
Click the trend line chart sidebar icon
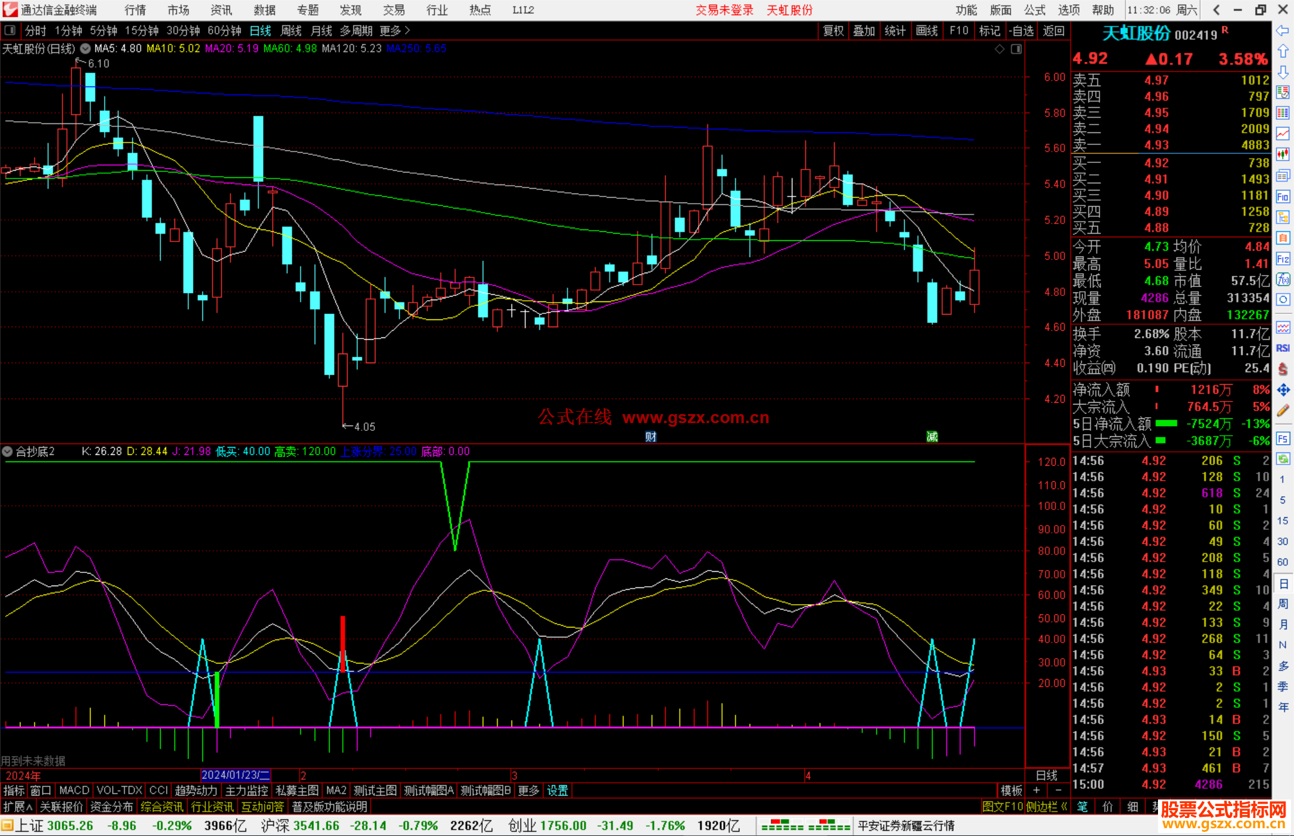[1283, 134]
